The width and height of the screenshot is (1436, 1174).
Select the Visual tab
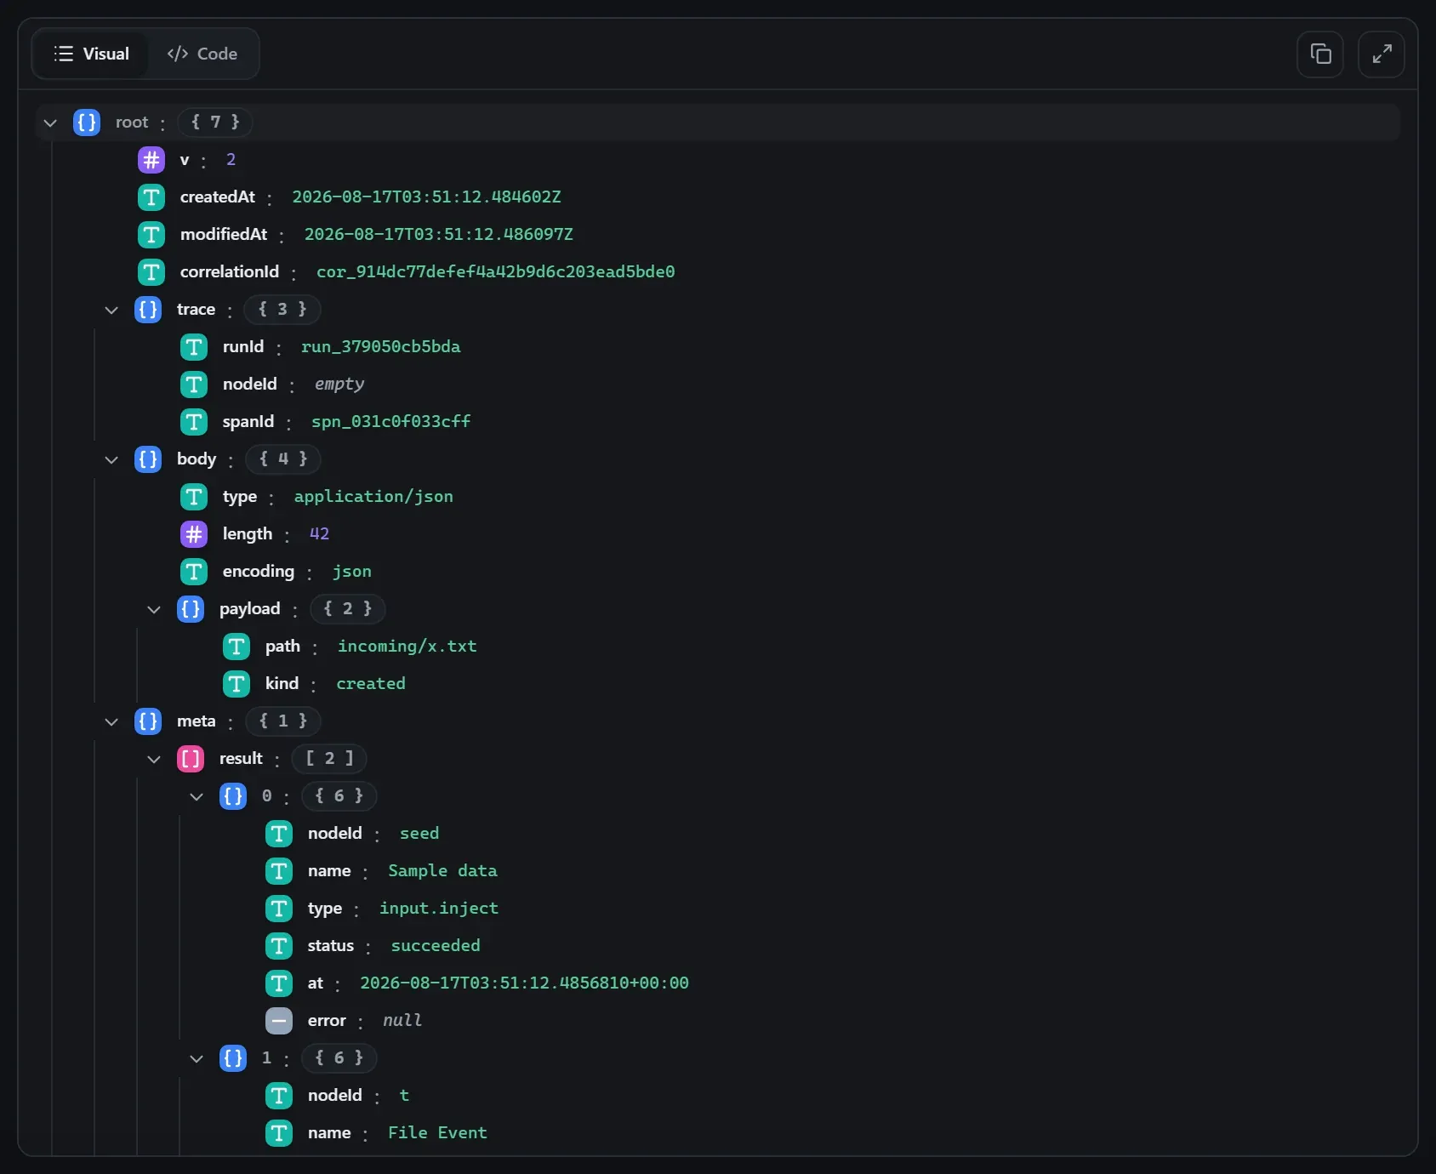[x=92, y=54]
